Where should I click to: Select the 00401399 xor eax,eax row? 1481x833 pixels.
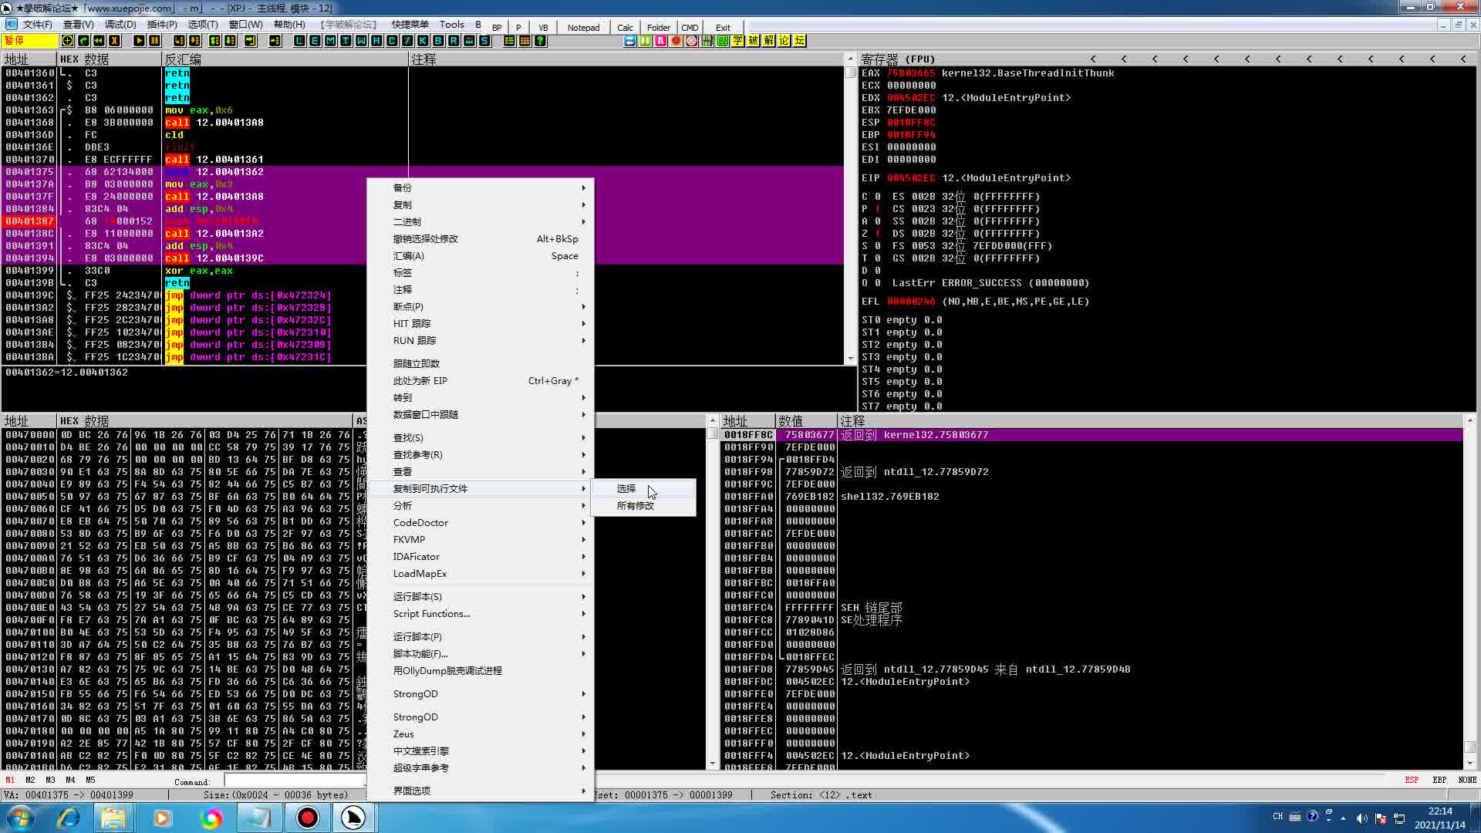tap(424, 271)
